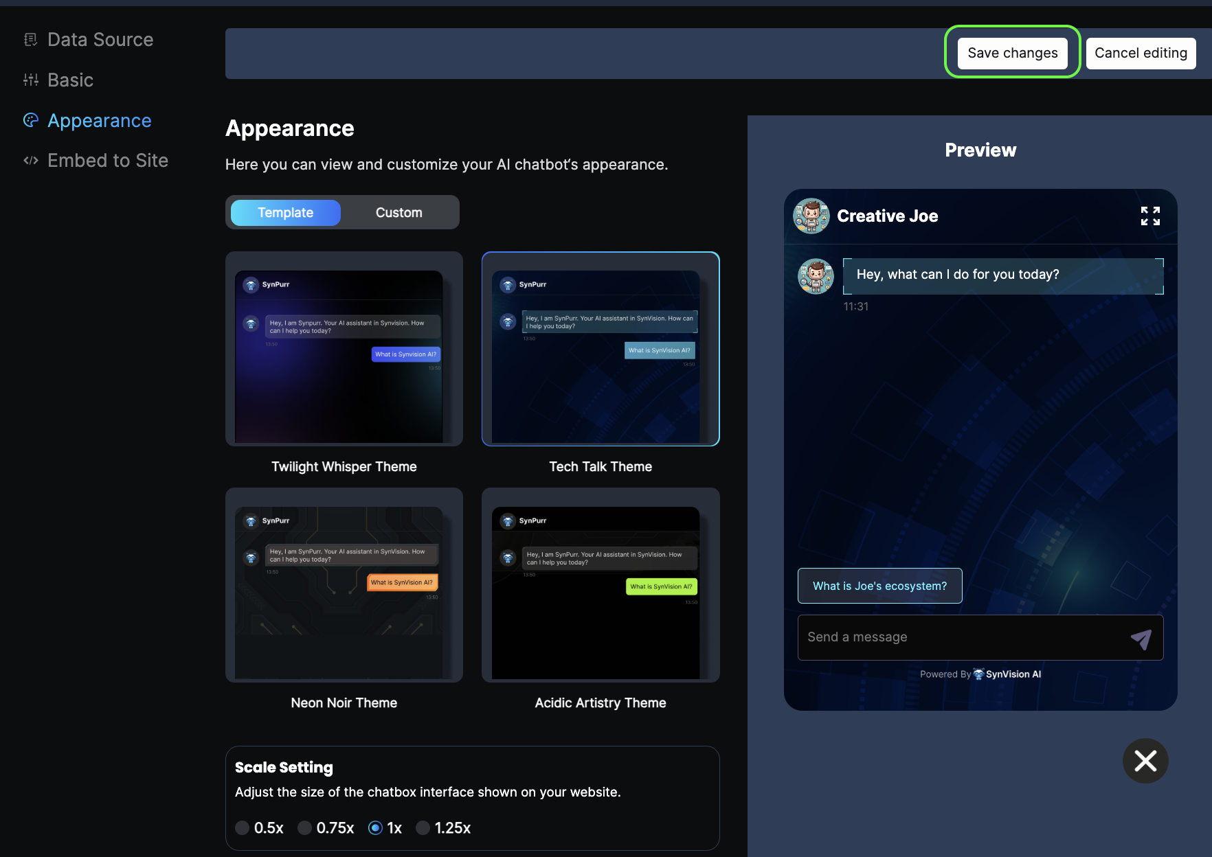Click the Appearance palette icon
Screen dimensions: 1212x857
pos(30,121)
